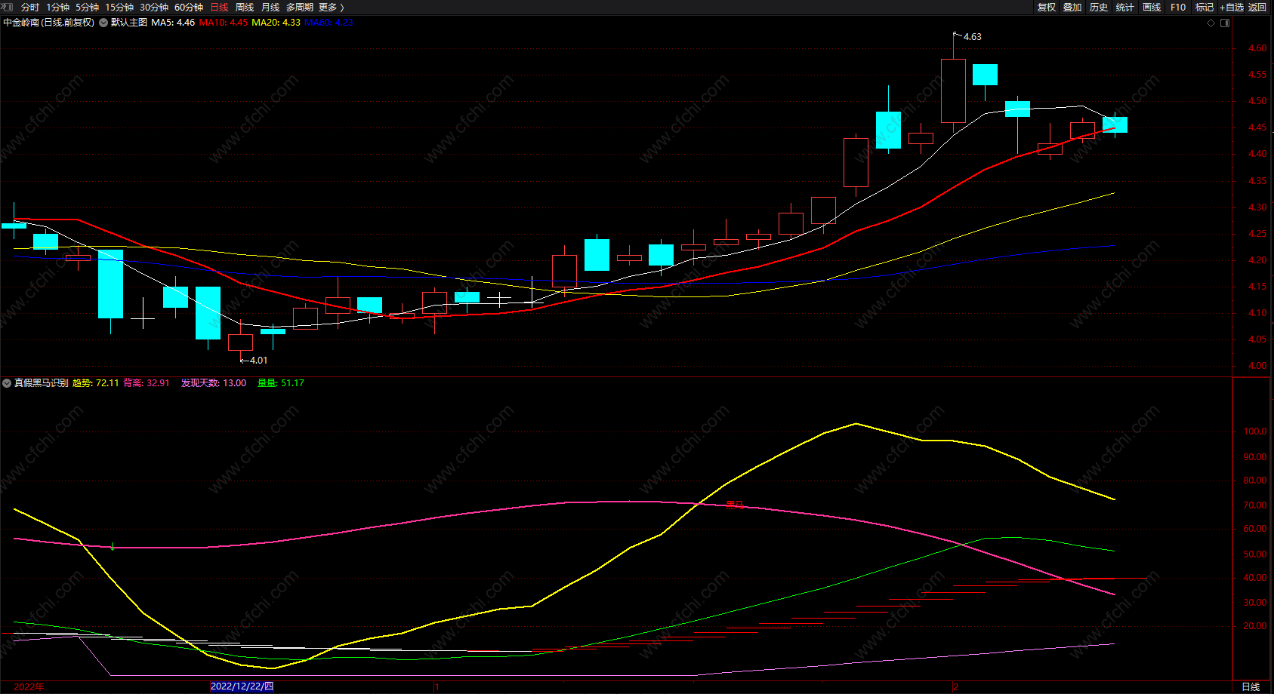Click the 标记 mark button
This screenshot has width=1274, height=694.
tap(1205, 8)
